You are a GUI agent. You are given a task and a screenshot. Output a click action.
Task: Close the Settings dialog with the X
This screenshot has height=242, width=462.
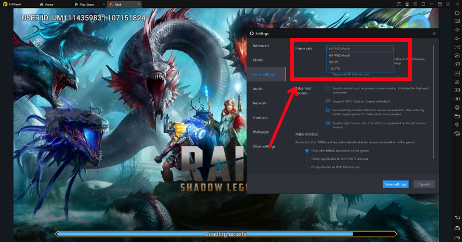[x=434, y=33]
